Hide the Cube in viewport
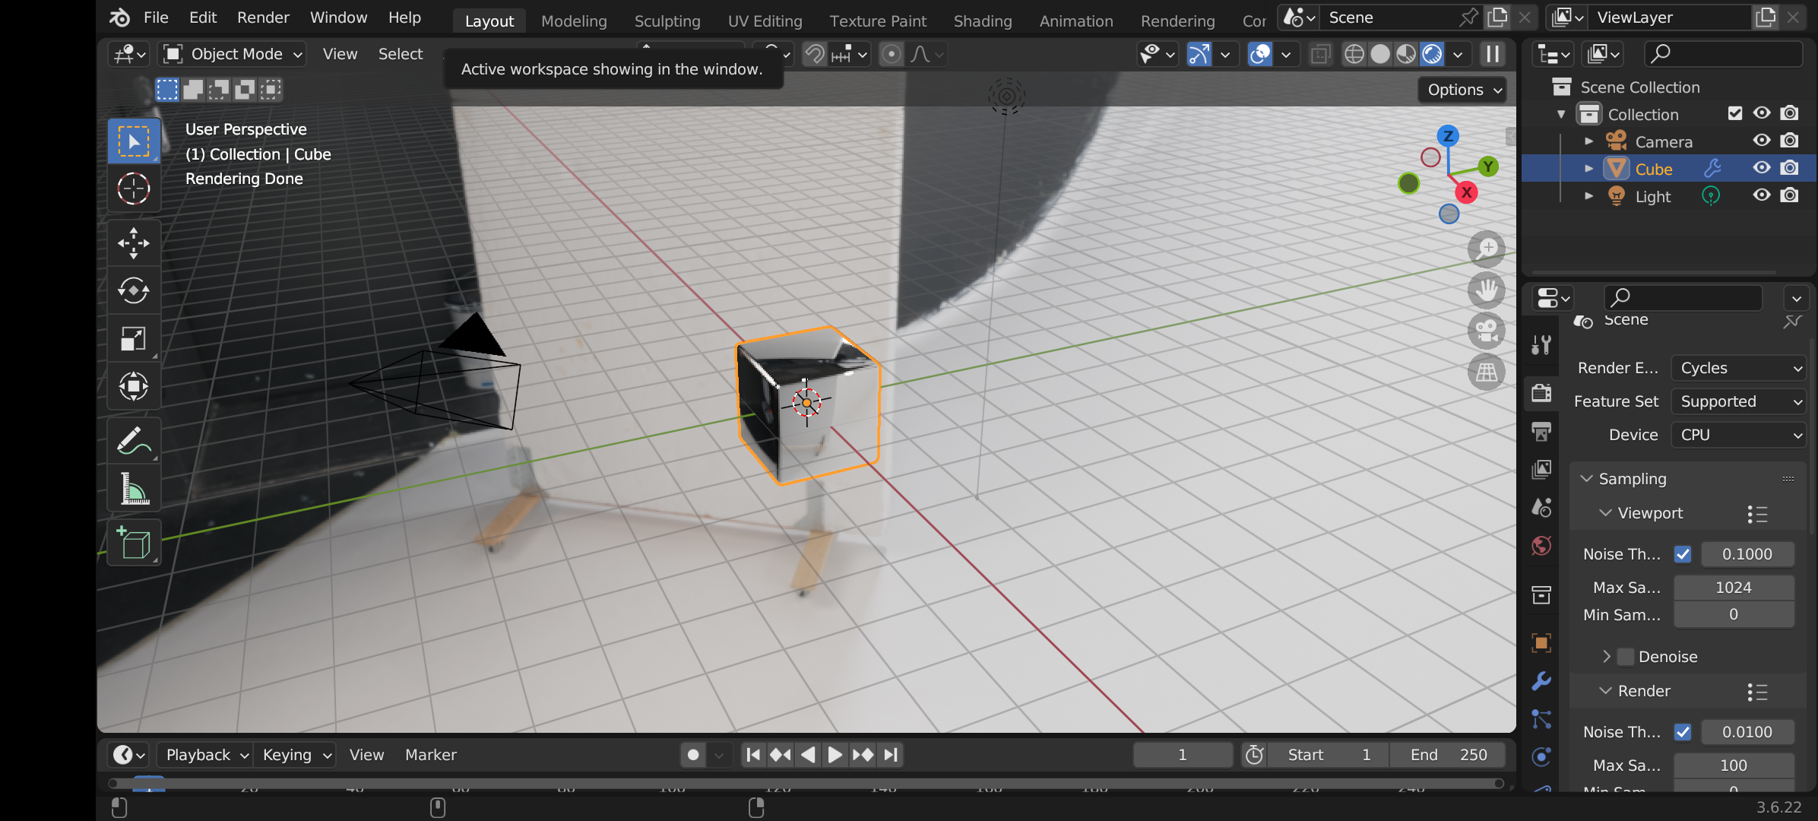The image size is (1818, 821). click(1762, 168)
